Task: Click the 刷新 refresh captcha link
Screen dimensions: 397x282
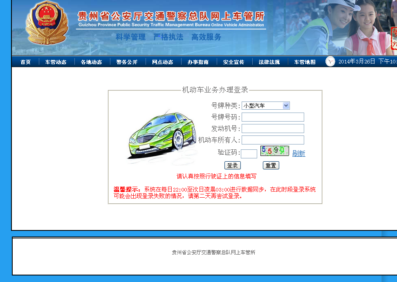Action: coord(298,153)
